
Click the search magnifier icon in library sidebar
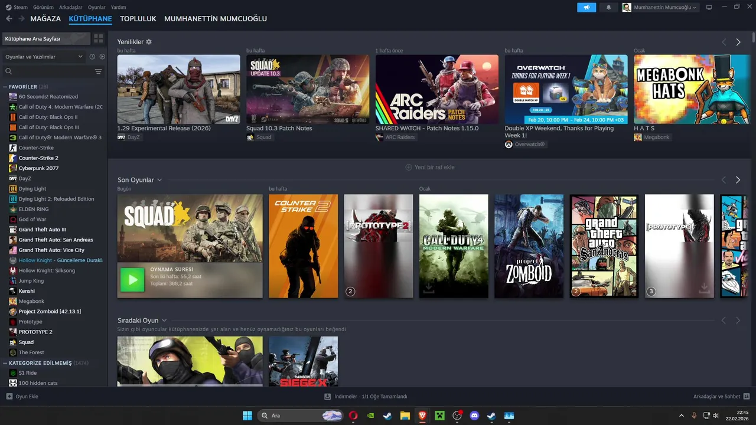(9, 71)
